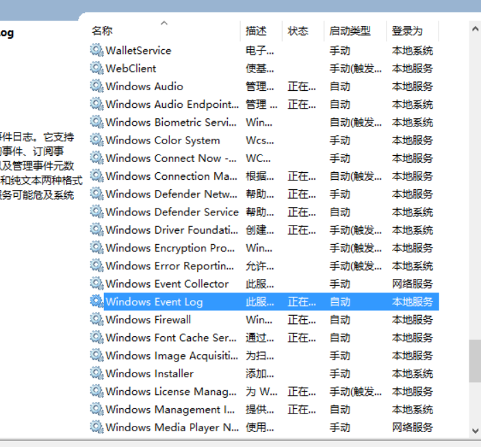Select Windows Driver Foundation service name
481x447 pixels.
[x=172, y=230]
